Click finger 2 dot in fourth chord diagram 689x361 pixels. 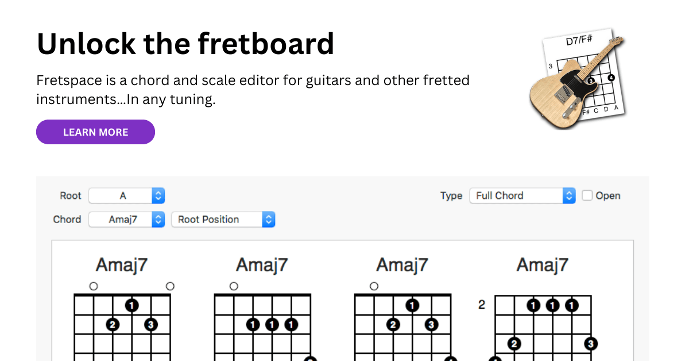(x=514, y=344)
